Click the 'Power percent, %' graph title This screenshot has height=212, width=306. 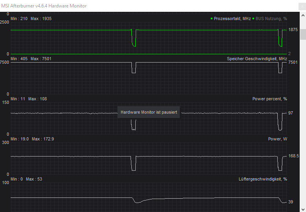click(x=270, y=99)
